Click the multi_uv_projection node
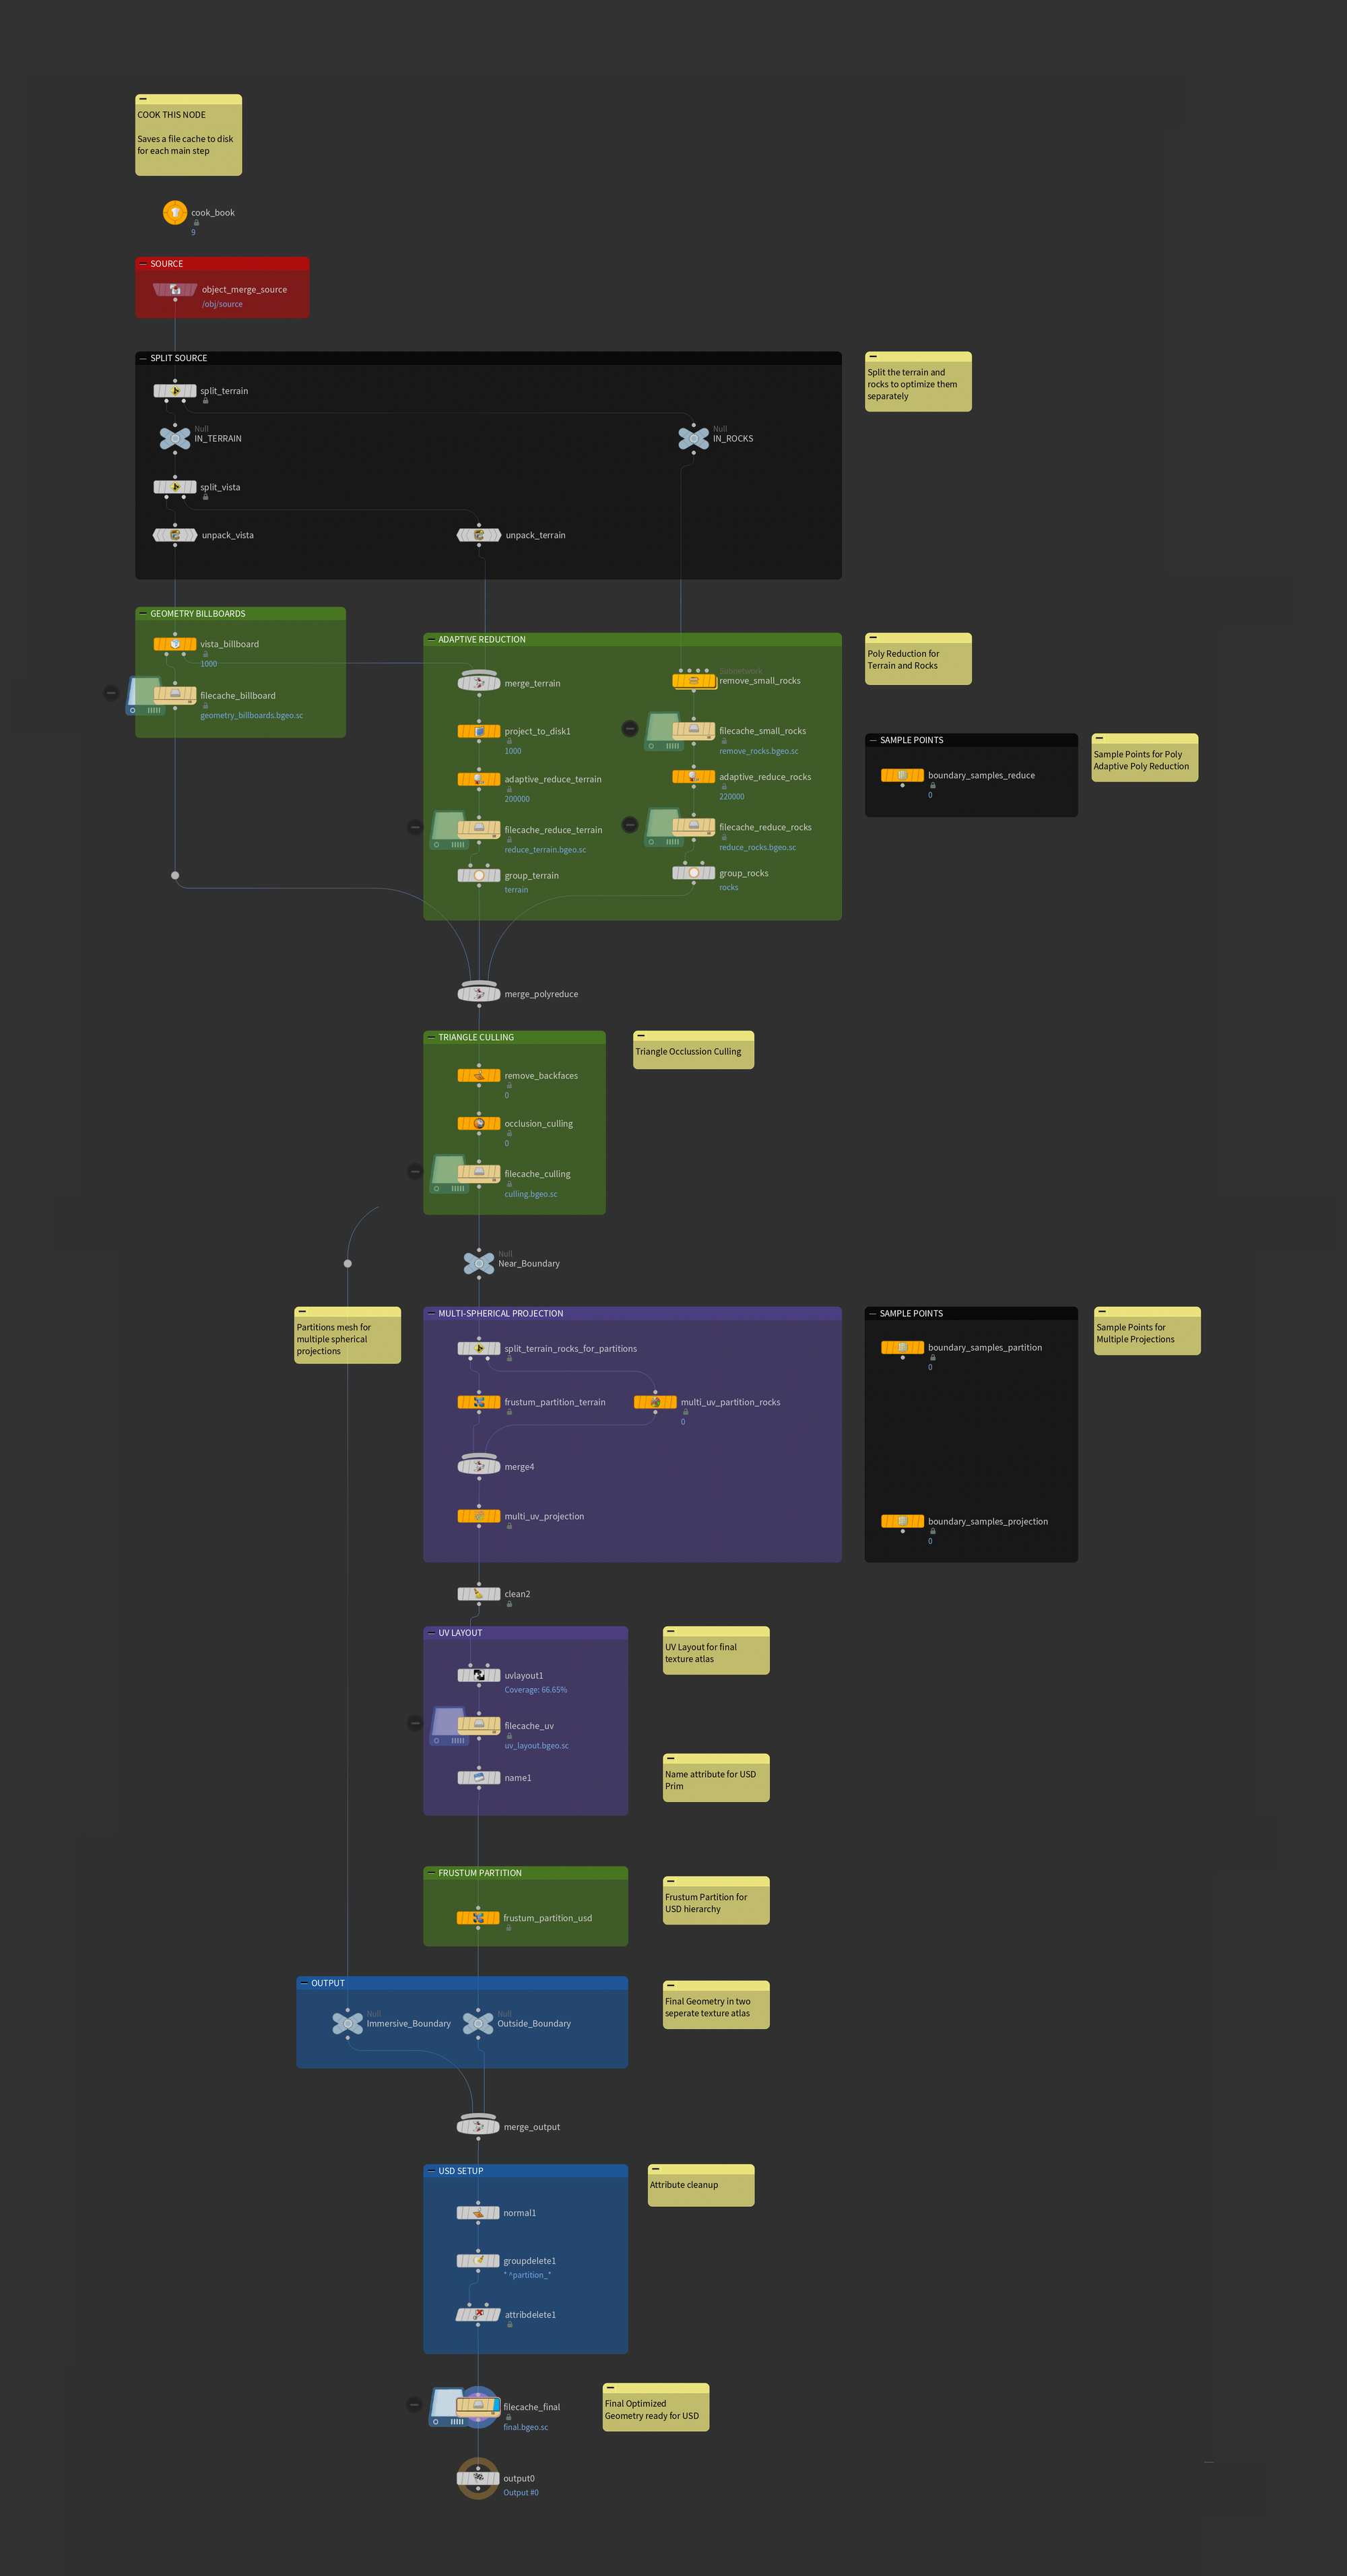The width and height of the screenshot is (1347, 2576). pos(479,1515)
